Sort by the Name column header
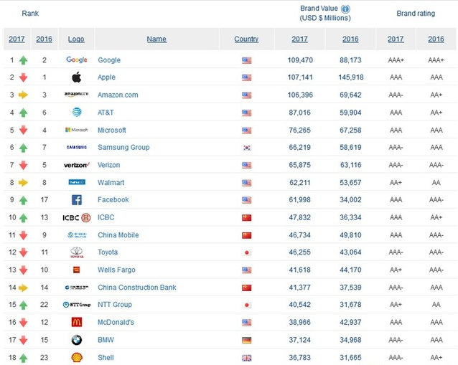 coord(156,39)
